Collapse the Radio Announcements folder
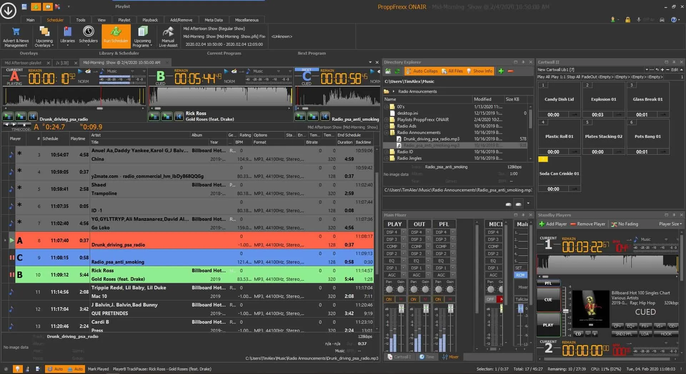Viewport: 686px width, 374px height. (x=387, y=133)
